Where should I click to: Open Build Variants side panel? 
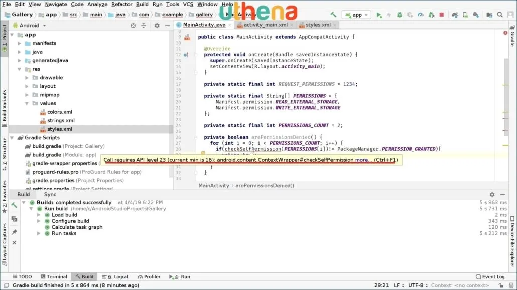[4, 108]
